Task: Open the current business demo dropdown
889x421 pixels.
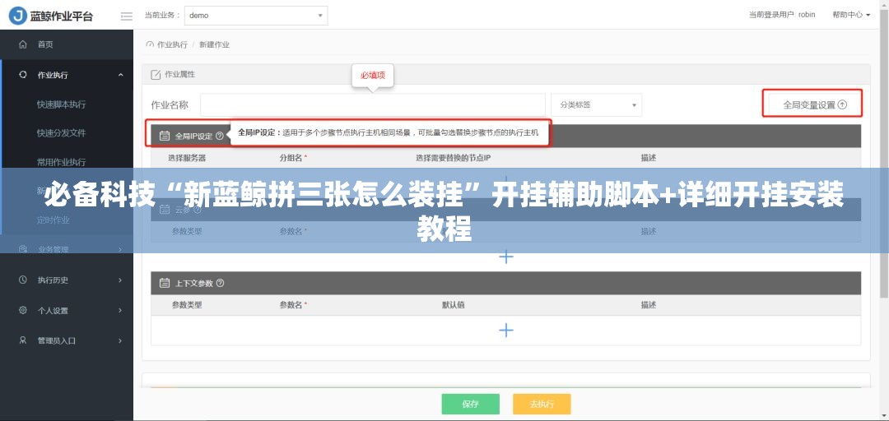Action: 256,16
